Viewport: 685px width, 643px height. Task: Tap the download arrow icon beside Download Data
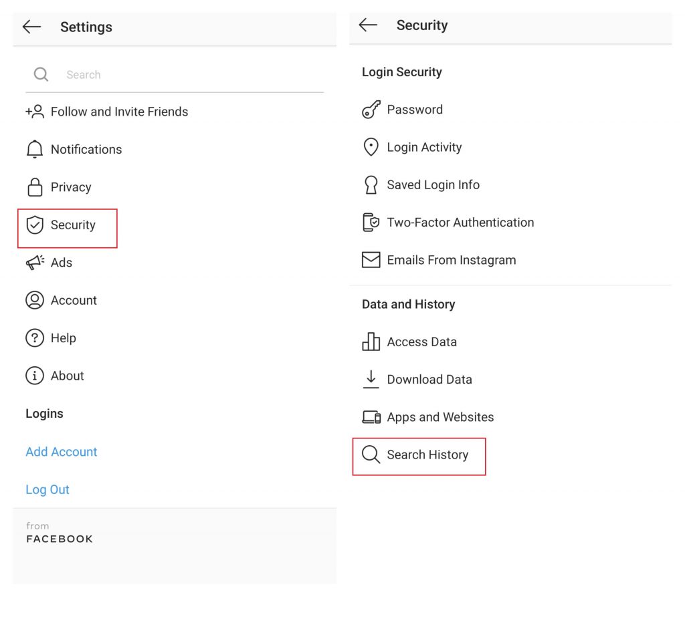coord(371,379)
